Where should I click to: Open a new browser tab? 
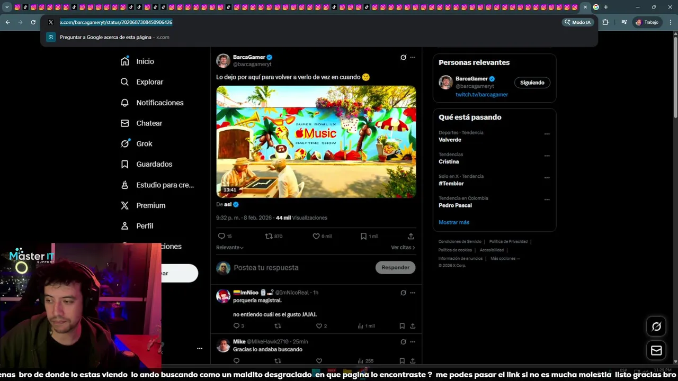605,7
